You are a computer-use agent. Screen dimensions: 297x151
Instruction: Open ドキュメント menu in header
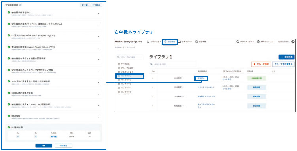tap(185, 42)
